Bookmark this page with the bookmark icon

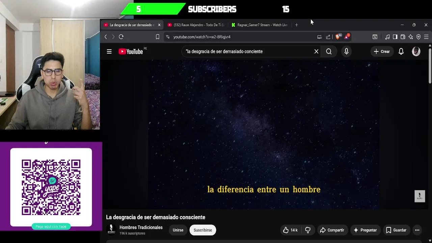pos(158,37)
